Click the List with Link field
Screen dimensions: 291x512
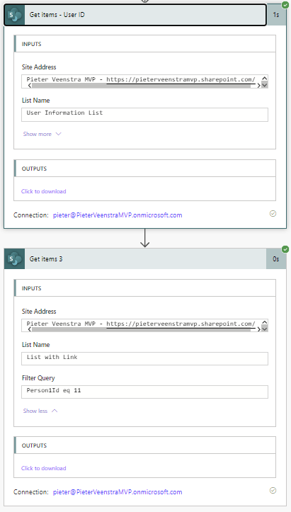coord(144,358)
